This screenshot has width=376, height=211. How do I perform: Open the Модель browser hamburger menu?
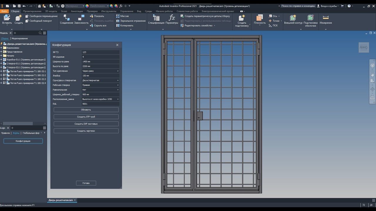(x=45, y=33)
